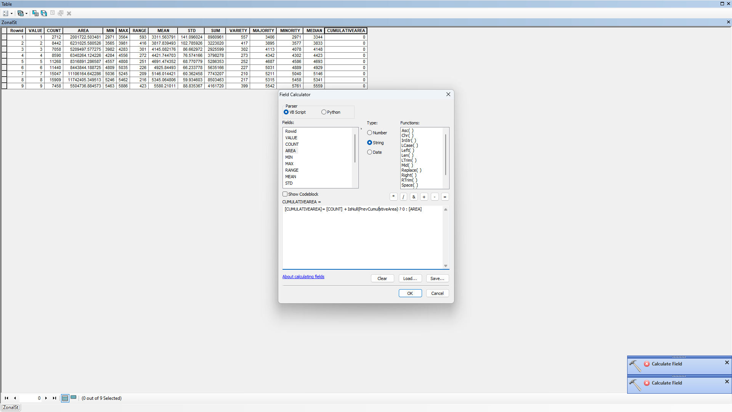Viewport: 732px width, 412px height.
Task: Pick LTrim( ) function
Action: coord(409,160)
